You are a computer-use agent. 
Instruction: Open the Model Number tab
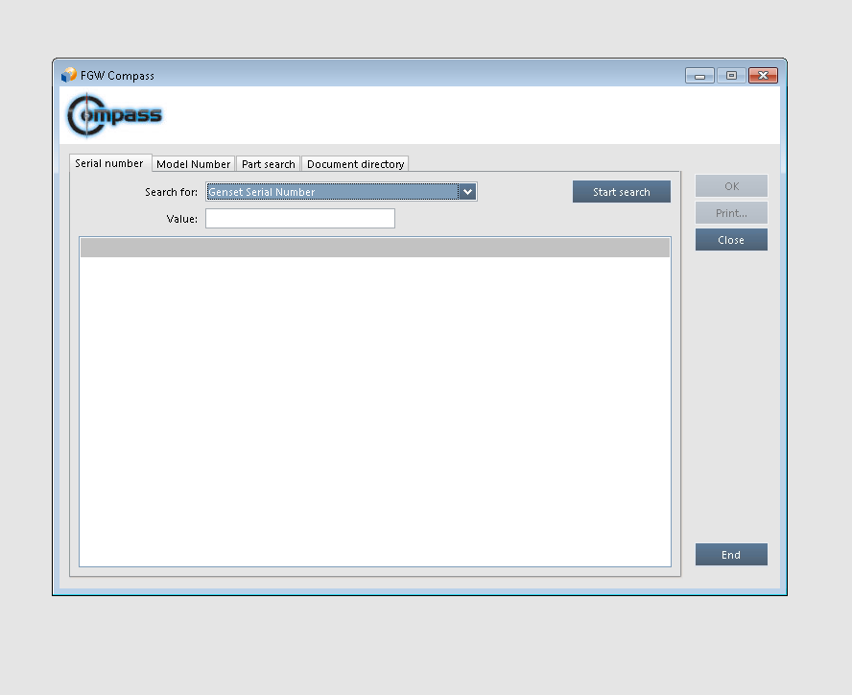tap(193, 164)
